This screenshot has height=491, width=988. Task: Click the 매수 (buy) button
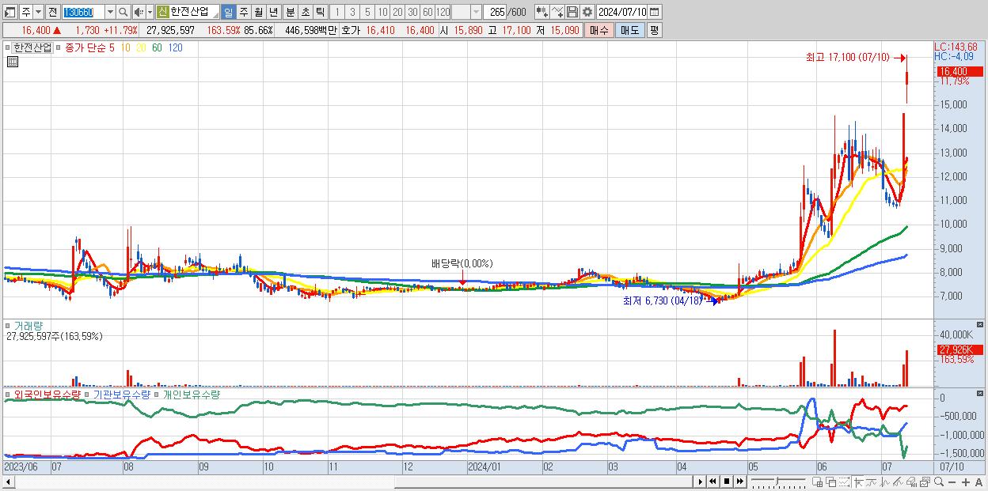(x=599, y=30)
